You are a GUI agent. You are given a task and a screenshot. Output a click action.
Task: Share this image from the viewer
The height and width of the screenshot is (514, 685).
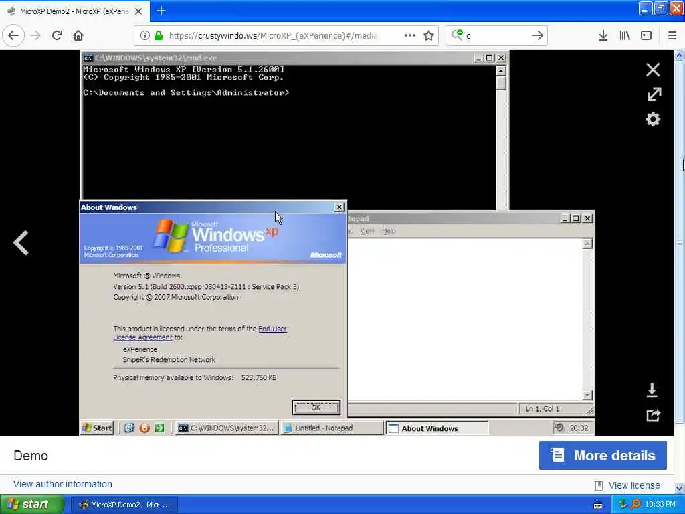pyautogui.click(x=653, y=415)
